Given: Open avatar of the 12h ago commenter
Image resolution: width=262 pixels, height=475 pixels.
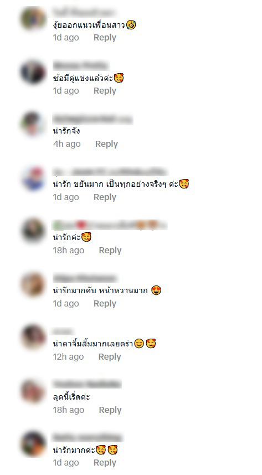Looking at the screenshot, I should (x=33, y=338).
